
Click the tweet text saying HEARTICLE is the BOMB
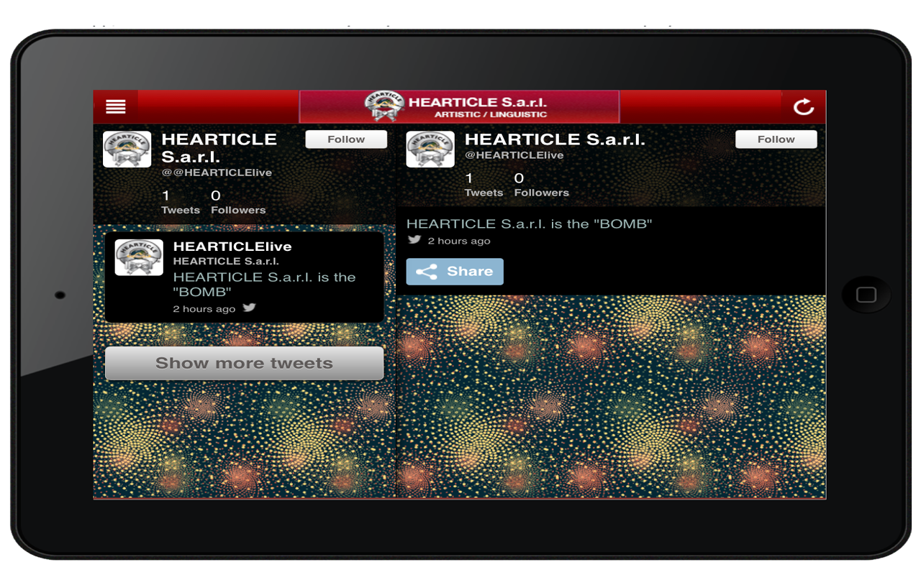(x=530, y=224)
